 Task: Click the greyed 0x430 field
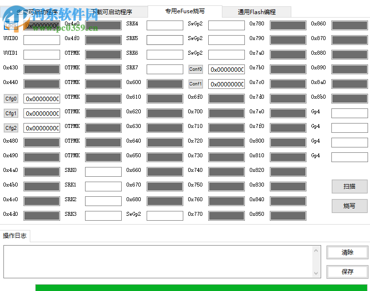click(x=42, y=69)
